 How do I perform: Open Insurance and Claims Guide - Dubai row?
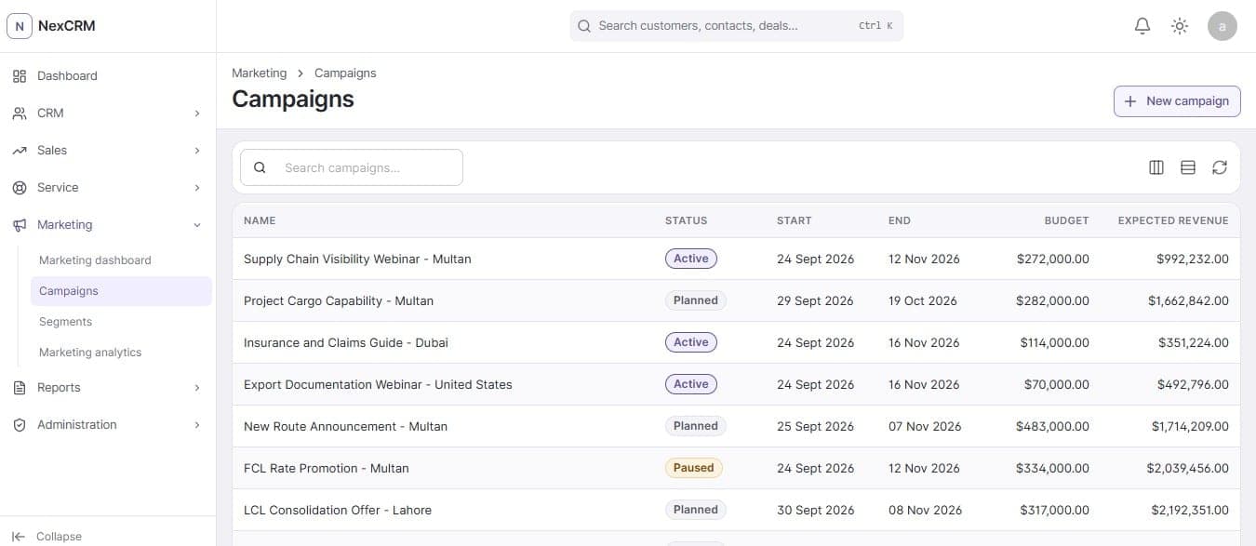click(736, 342)
